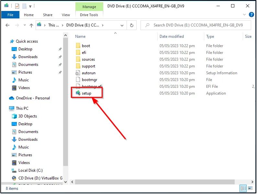Open the File menu tab
The image size is (257, 194).
[10, 15]
